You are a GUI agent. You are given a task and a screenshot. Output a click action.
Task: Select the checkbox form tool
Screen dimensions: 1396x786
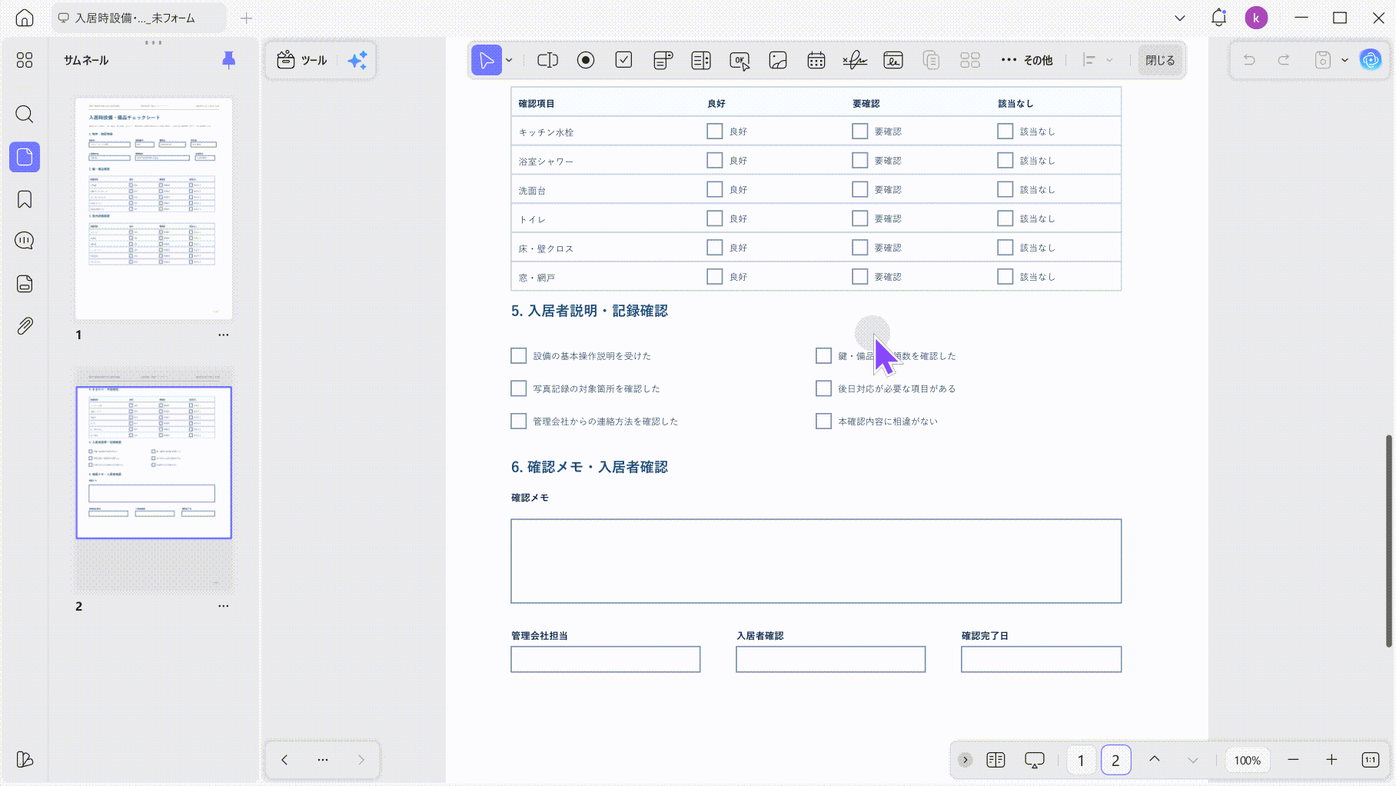coord(624,60)
